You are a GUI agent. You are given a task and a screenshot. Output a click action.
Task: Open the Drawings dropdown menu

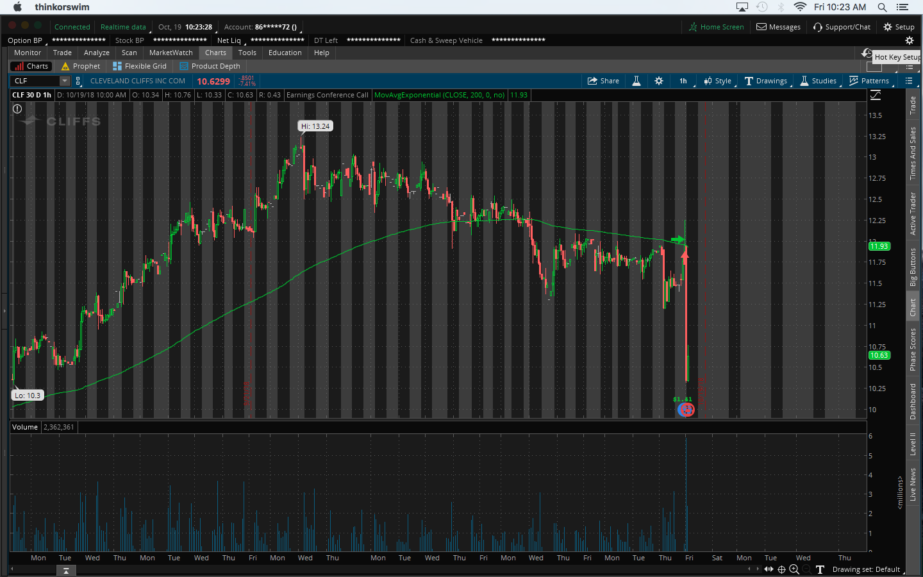pos(766,81)
